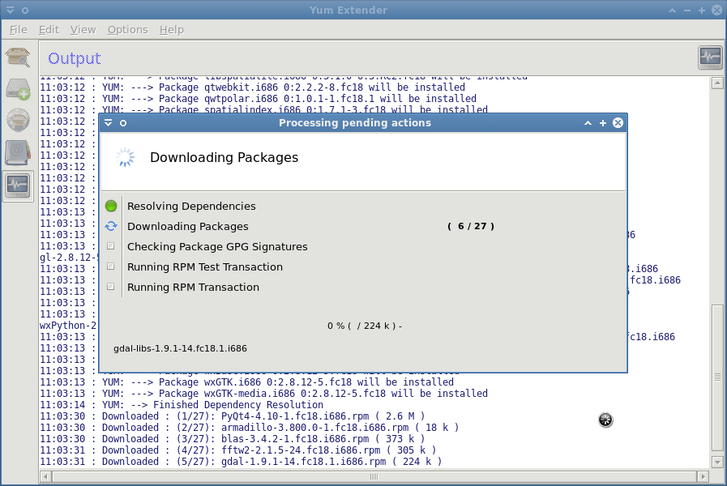Open the repositories view icon in sidebar
Image resolution: width=727 pixels, height=486 pixels.
click(x=18, y=120)
